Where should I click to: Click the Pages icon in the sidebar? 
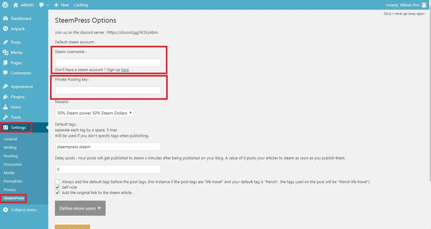pos(5,63)
